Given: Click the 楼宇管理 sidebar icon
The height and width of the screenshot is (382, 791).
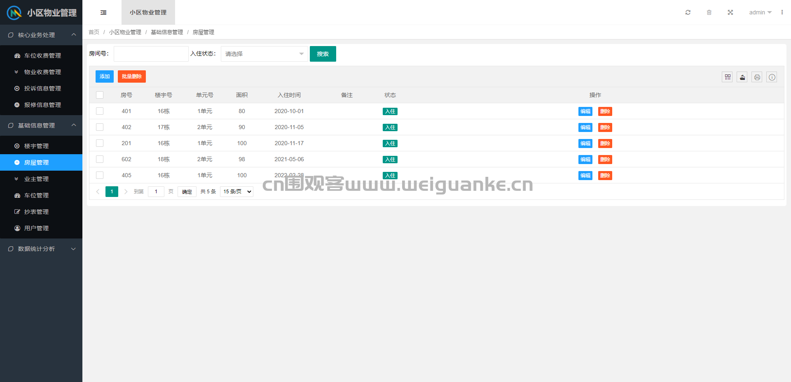Looking at the screenshot, I should (17, 146).
